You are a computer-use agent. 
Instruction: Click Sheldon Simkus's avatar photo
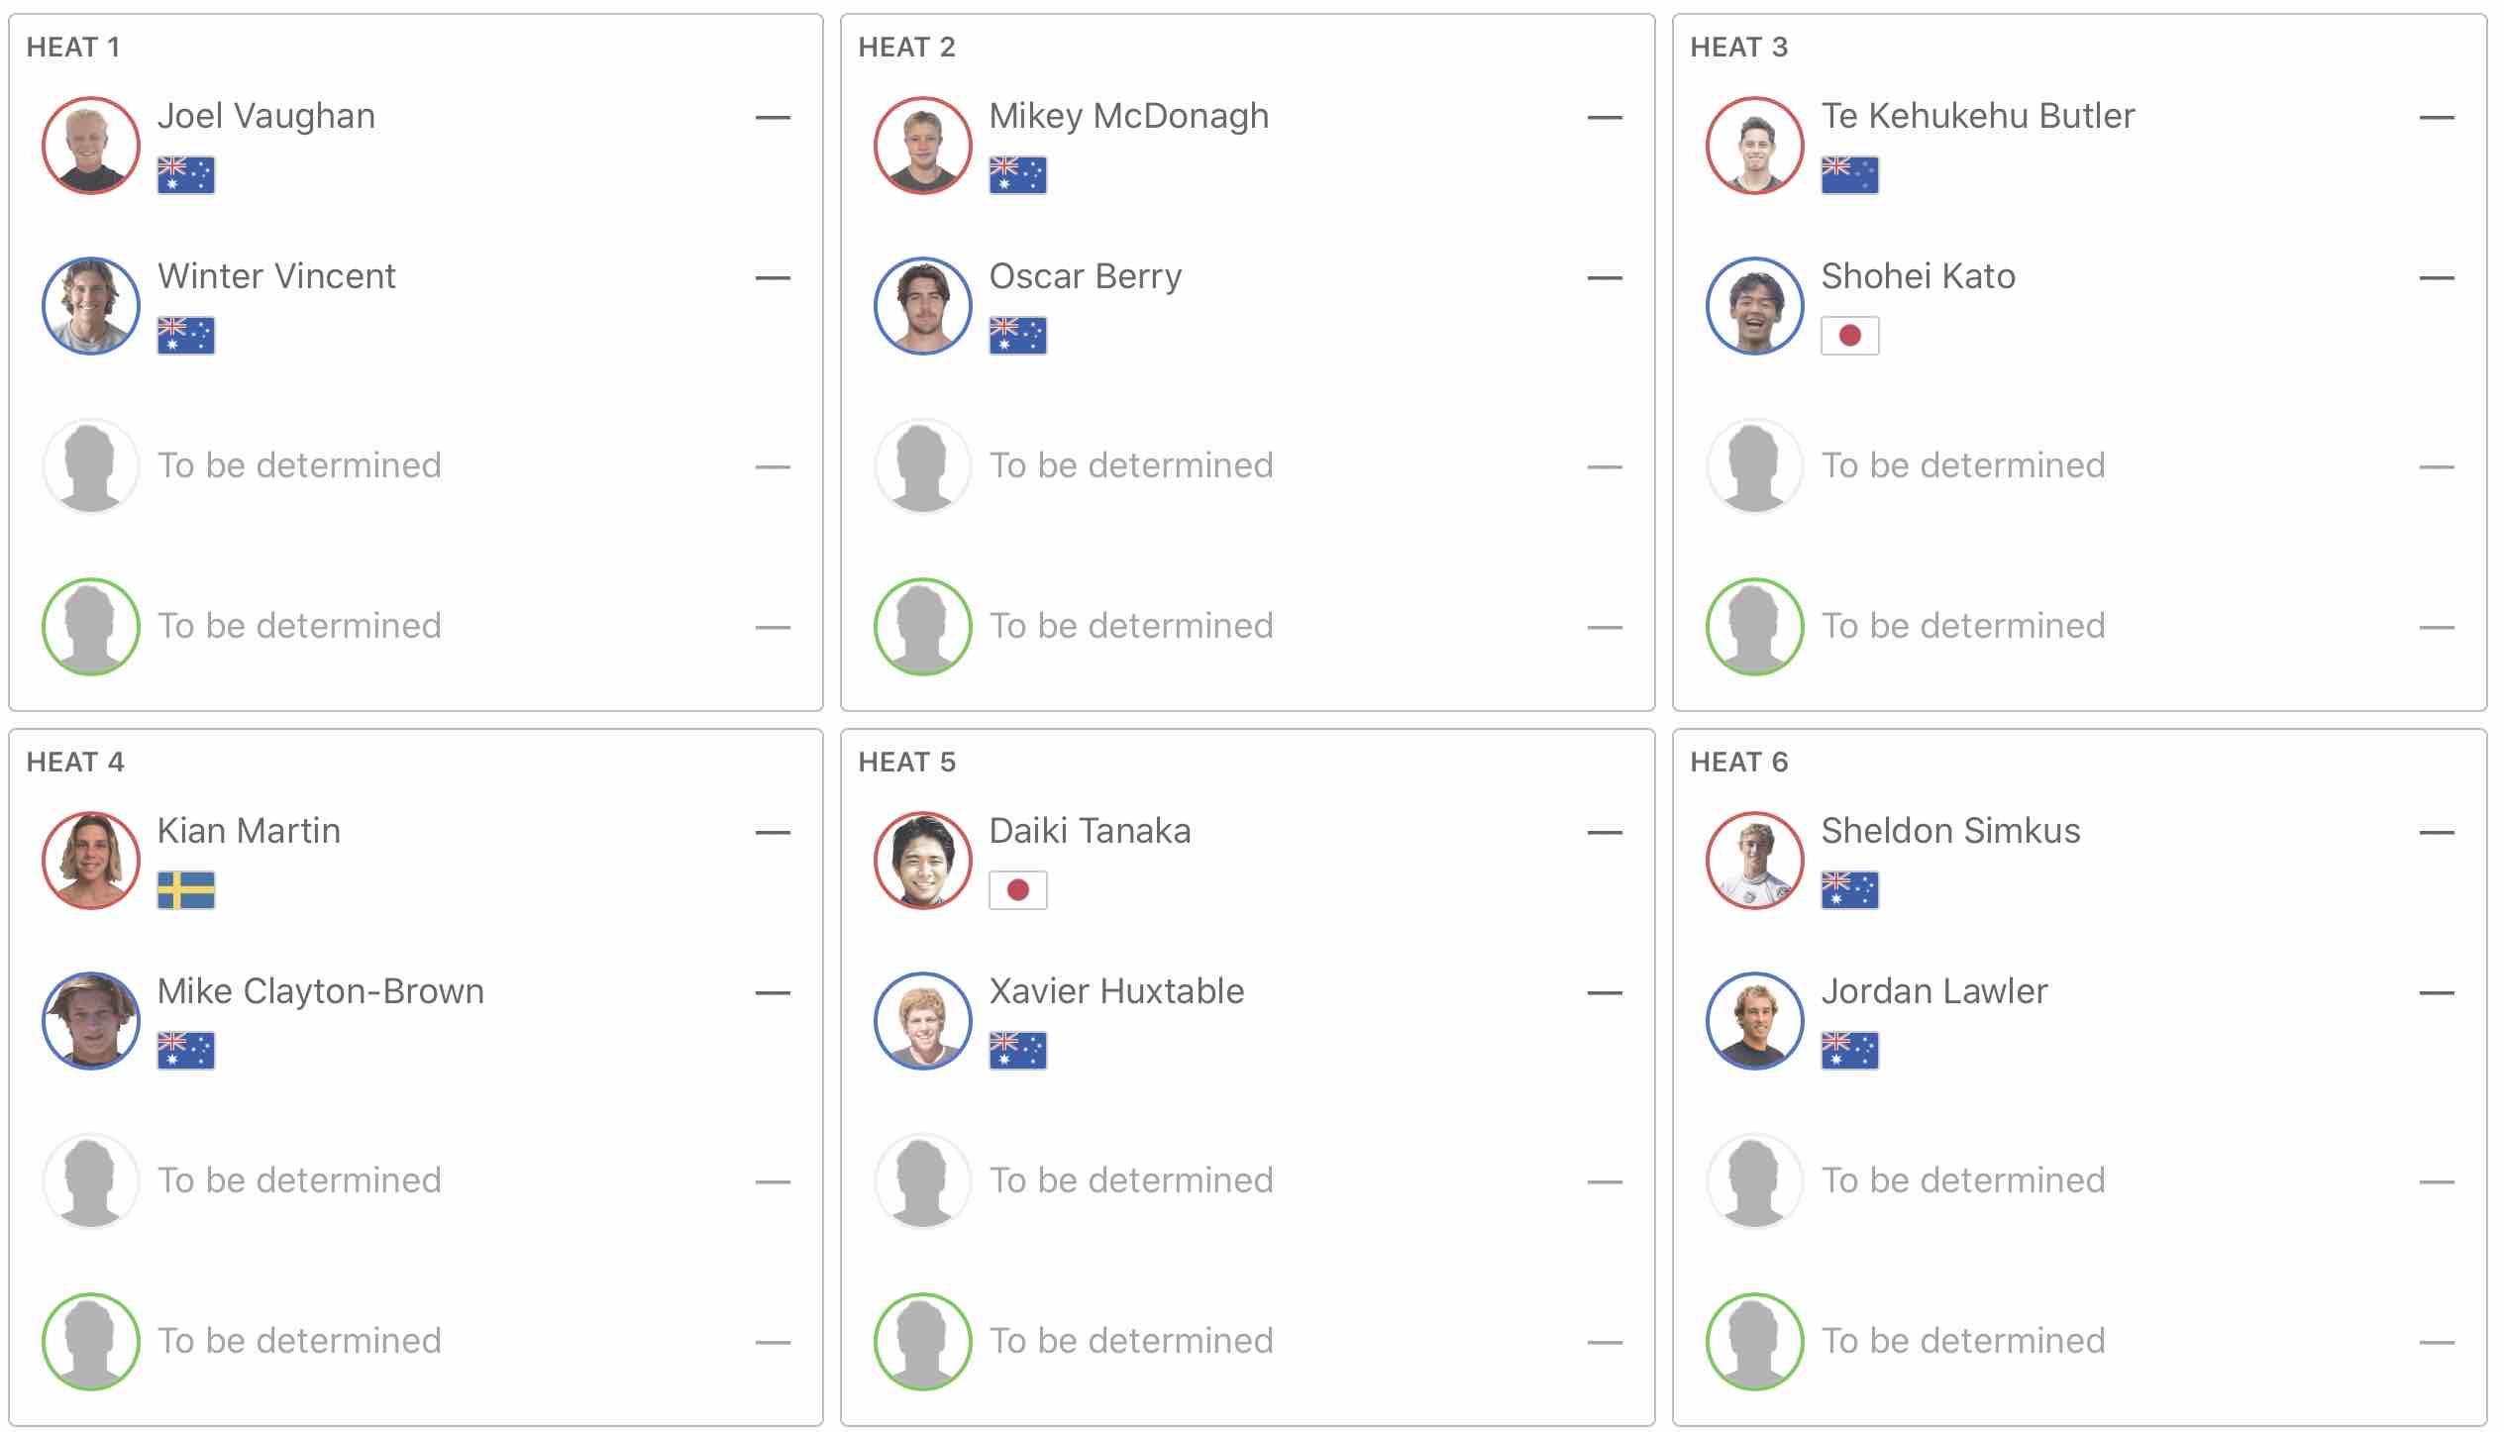click(x=1755, y=861)
